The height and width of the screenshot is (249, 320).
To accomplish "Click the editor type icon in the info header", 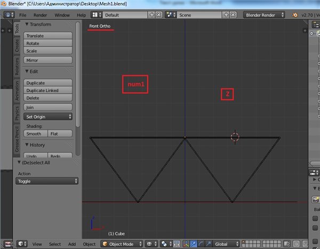I will tap(9, 15).
